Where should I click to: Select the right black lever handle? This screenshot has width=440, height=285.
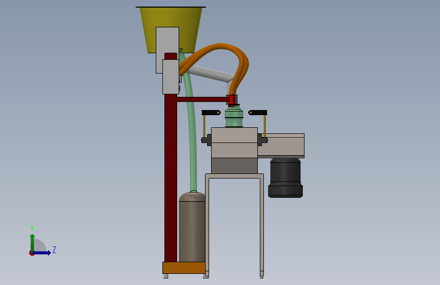tap(258, 113)
